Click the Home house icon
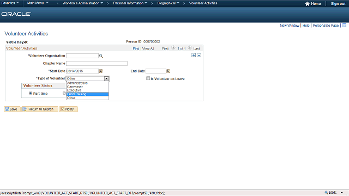The width and height of the screenshot is (349, 196). (308, 4)
